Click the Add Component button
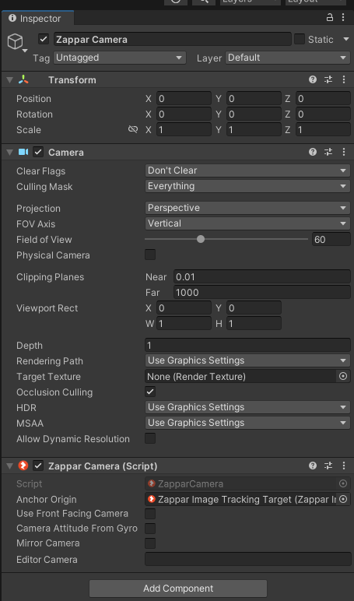This screenshot has height=601, width=354. coord(178,589)
